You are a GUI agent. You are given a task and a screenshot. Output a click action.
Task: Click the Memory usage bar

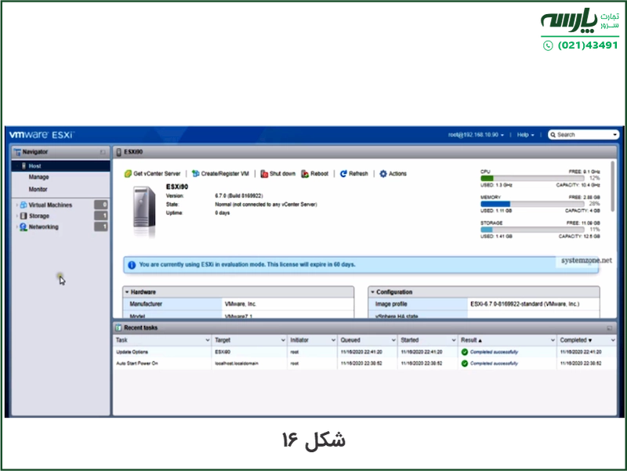coord(532,204)
